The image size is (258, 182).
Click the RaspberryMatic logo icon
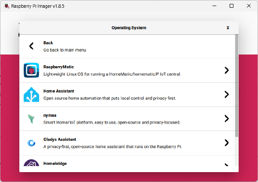click(31, 70)
